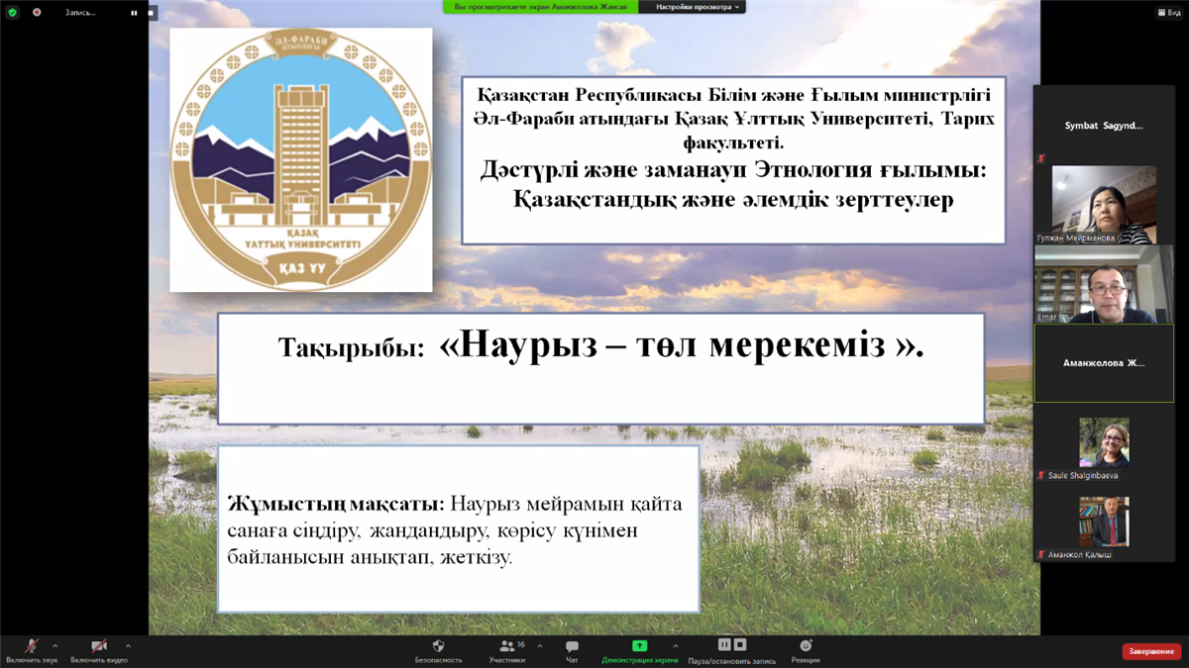This screenshot has height=668, width=1189.
Task: Unmute microphone with Включить звук icon
Action: (32, 646)
